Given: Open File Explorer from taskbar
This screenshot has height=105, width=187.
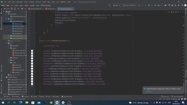Looking at the screenshot, I should [x=27, y=103].
